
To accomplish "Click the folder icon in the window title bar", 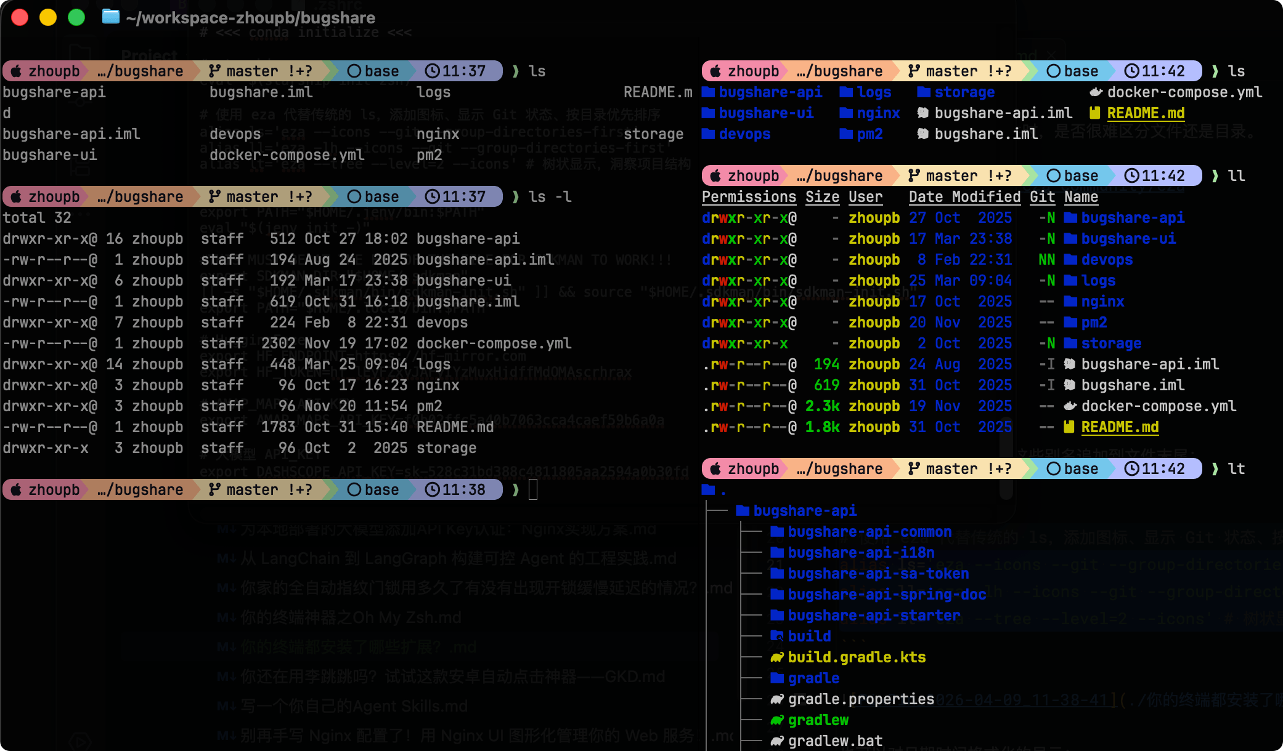I will click(x=110, y=17).
